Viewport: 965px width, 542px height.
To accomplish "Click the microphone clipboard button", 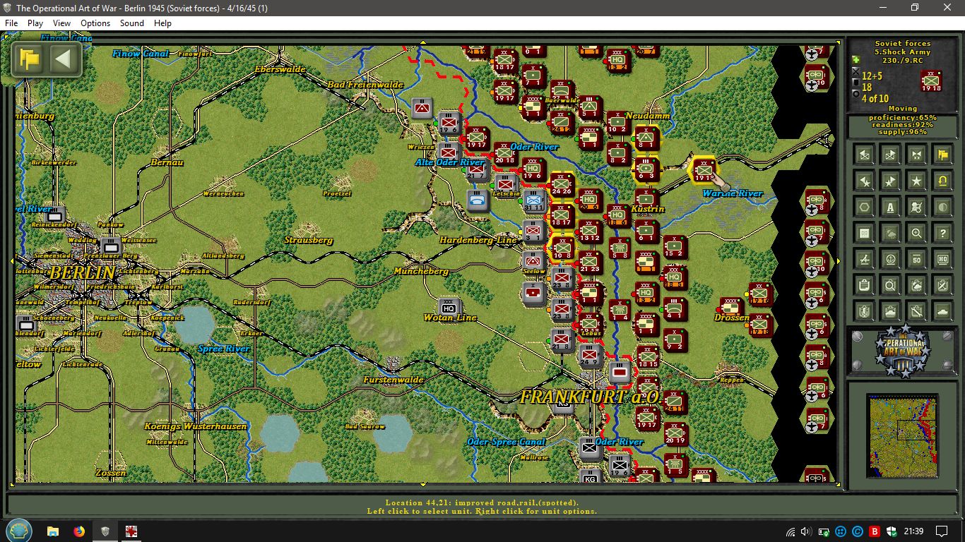I will click(865, 311).
